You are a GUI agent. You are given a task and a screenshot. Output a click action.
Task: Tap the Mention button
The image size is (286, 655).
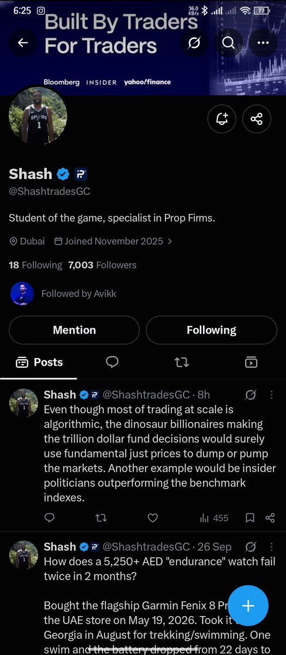[74, 330]
